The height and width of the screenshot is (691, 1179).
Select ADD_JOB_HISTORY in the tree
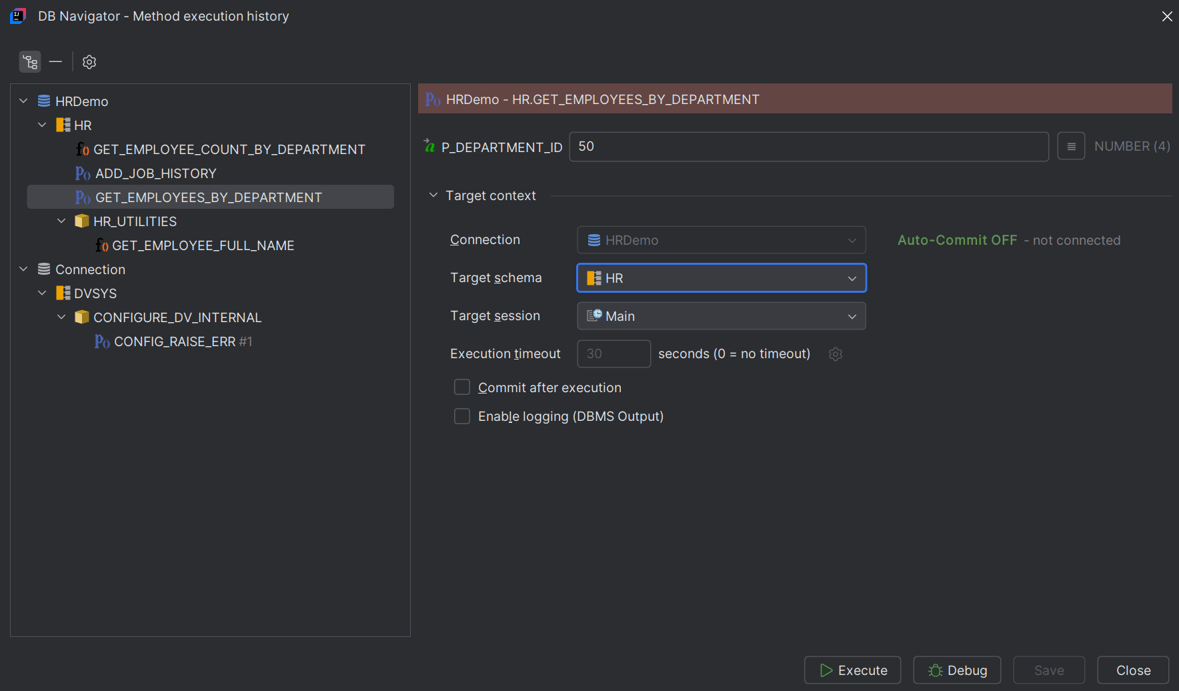tap(155, 173)
